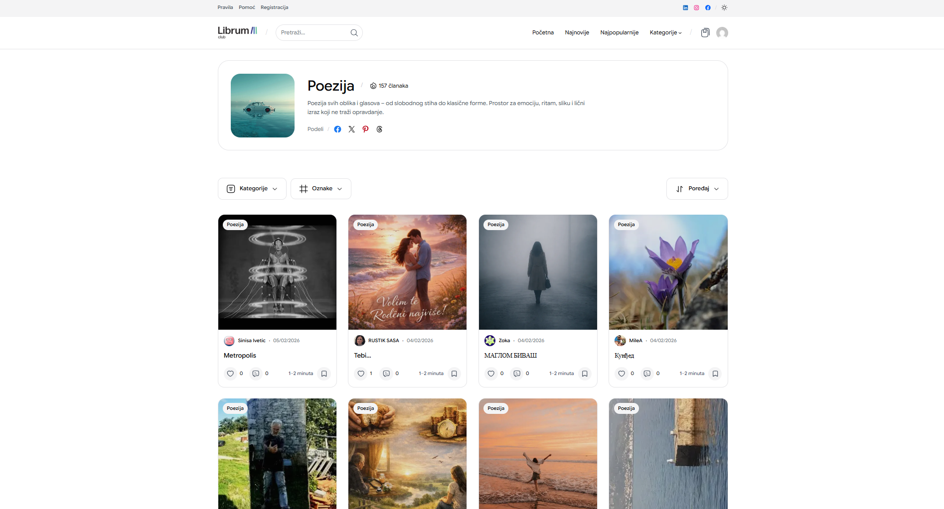Expand the Oznake tags dropdown
Image resolution: width=944 pixels, height=509 pixels.
coord(321,189)
